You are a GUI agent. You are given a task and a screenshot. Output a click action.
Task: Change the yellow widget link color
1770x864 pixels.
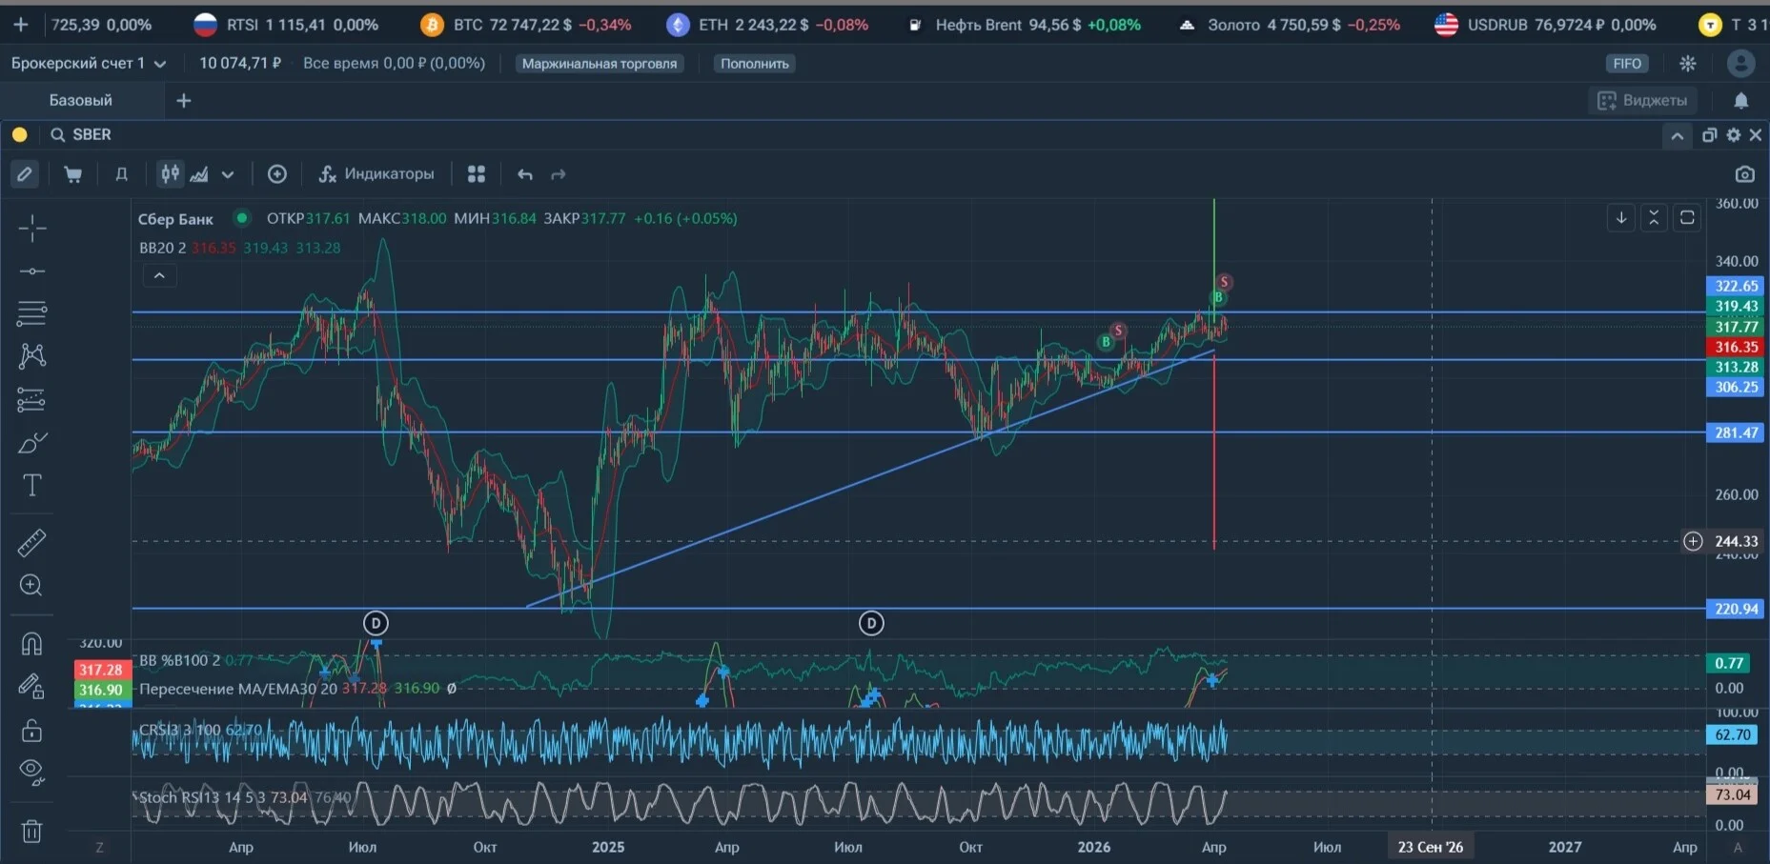click(x=19, y=134)
